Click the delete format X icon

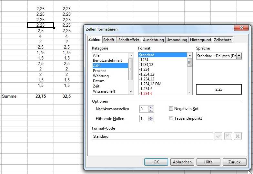pyautogui.click(x=238, y=136)
